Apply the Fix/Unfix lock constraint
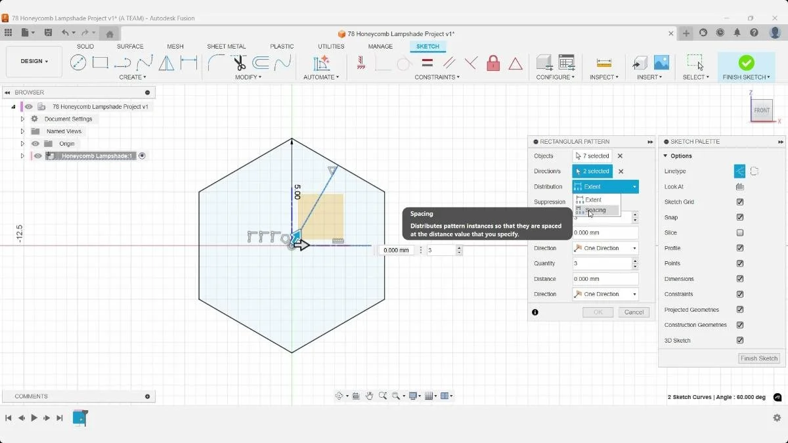Viewport: 788px width, 443px height. [493, 63]
